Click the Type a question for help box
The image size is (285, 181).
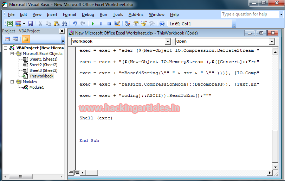[x=250, y=14]
